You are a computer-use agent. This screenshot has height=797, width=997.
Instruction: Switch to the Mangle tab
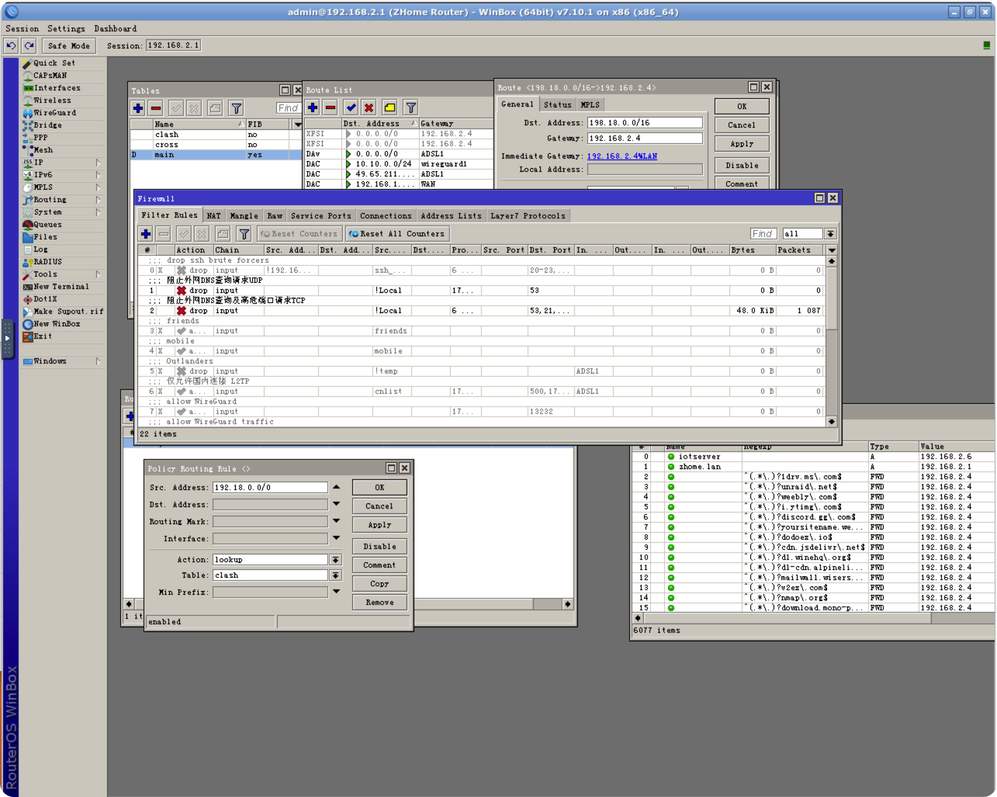pyautogui.click(x=244, y=216)
